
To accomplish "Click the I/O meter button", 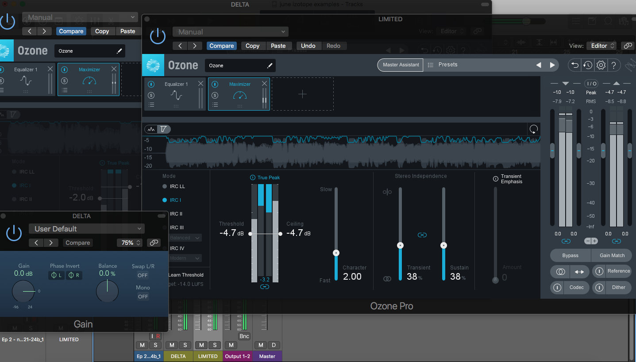I will click(x=591, y=84).
